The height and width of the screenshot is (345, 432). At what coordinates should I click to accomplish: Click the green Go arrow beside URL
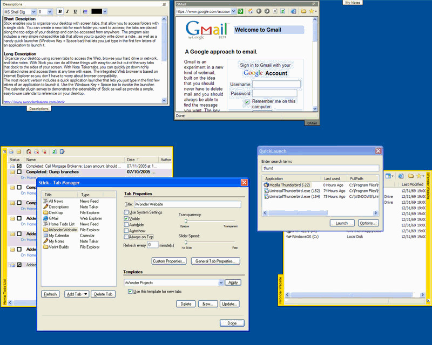240,11
